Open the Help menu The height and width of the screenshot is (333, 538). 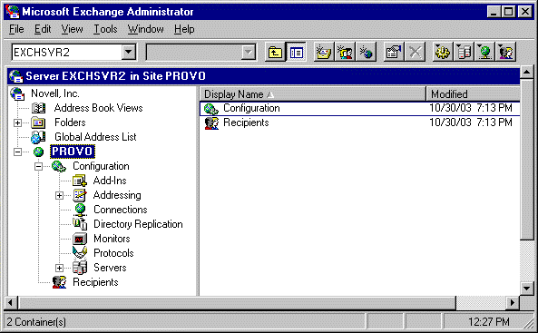click(x=184, y=29)
